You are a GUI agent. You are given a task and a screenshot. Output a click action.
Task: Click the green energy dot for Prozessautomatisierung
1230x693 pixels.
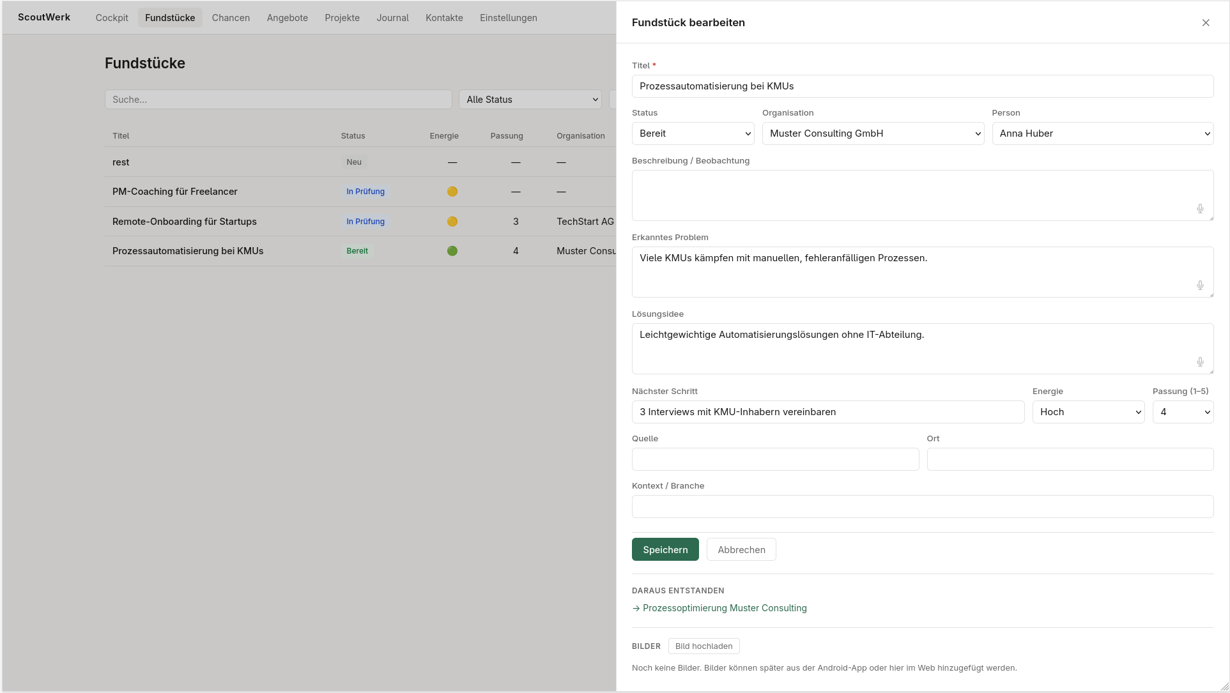point(452,251)
